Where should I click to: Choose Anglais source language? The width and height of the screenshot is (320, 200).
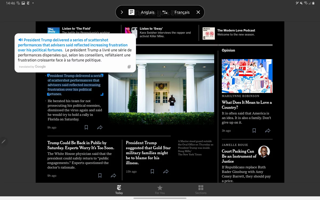coord(148,12)
